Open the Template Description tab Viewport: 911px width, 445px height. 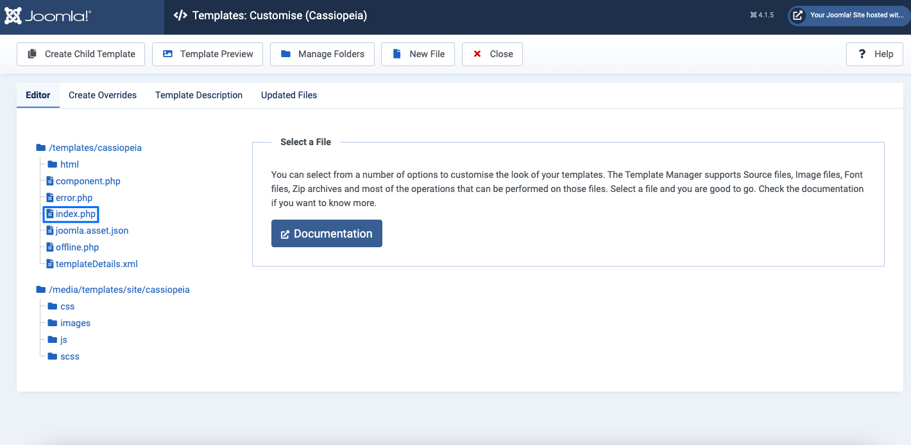coord(199,95)
